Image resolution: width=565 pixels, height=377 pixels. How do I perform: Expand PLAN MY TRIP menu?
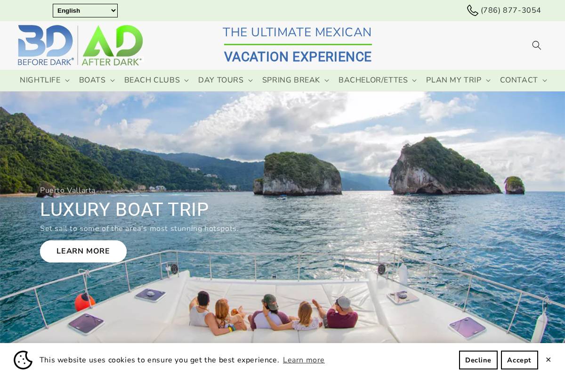[459, 80]
